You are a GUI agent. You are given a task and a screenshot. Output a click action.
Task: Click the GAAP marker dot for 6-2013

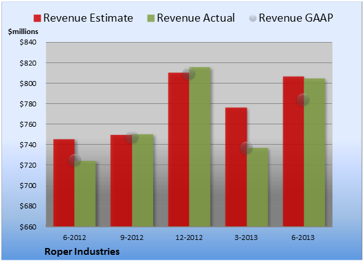point(303,100)
